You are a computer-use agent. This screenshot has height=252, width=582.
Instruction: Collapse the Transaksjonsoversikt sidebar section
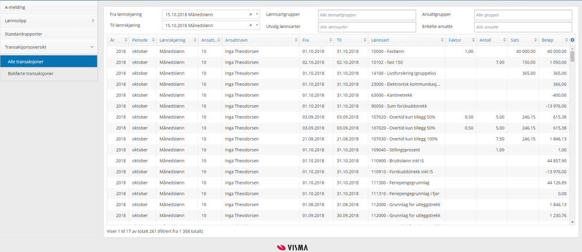[48, 47]
